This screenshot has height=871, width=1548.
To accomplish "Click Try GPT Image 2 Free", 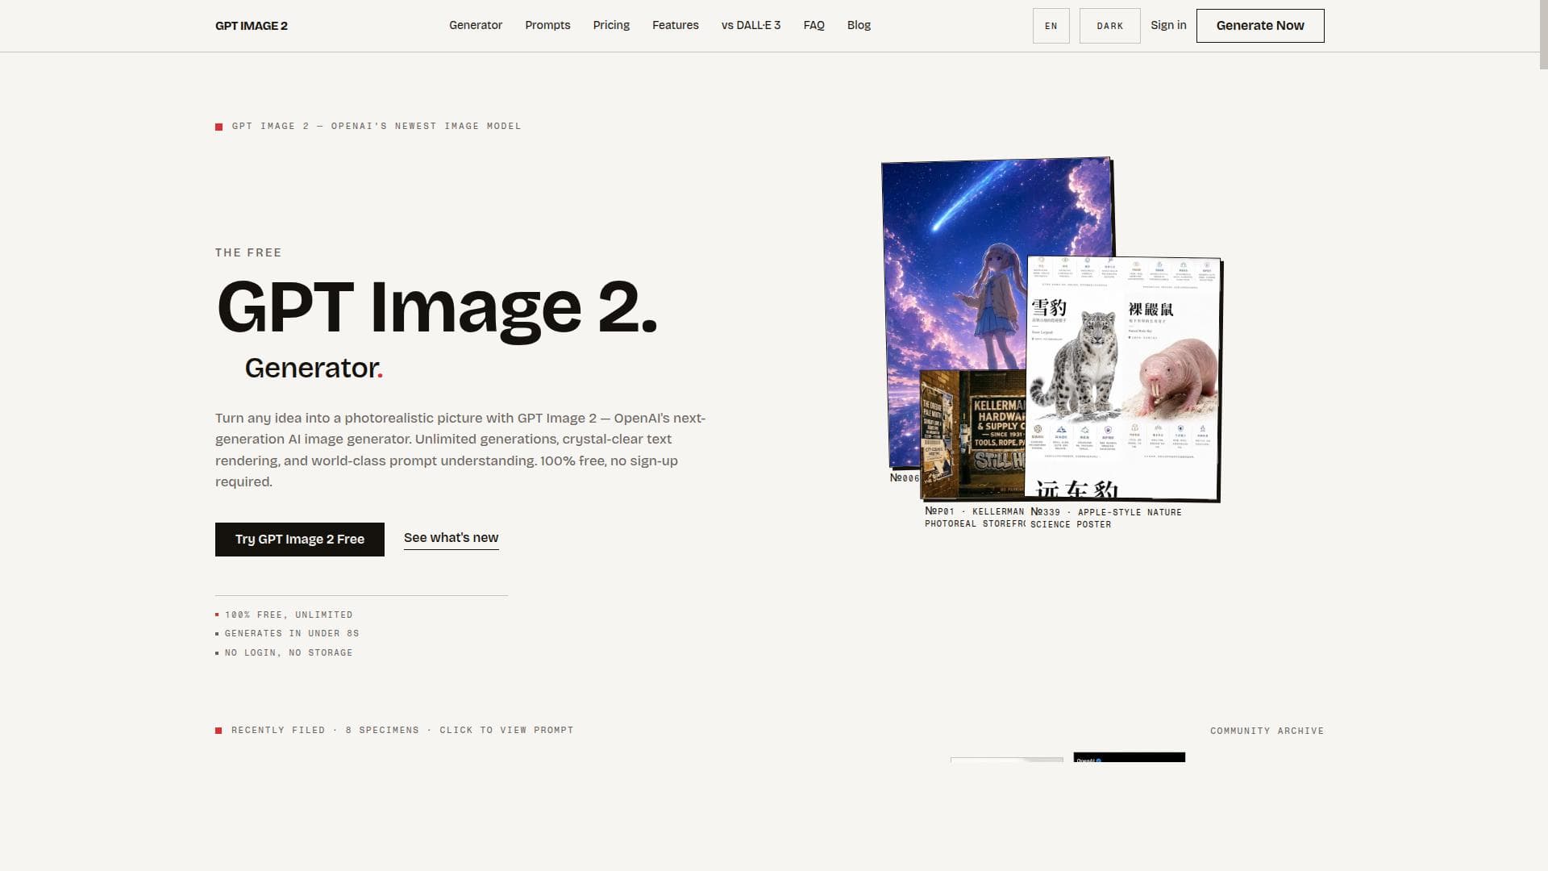I will 299,539.
